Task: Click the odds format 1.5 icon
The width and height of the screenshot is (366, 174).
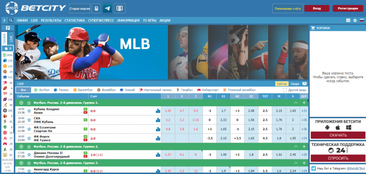Action: tap(348, 20)
